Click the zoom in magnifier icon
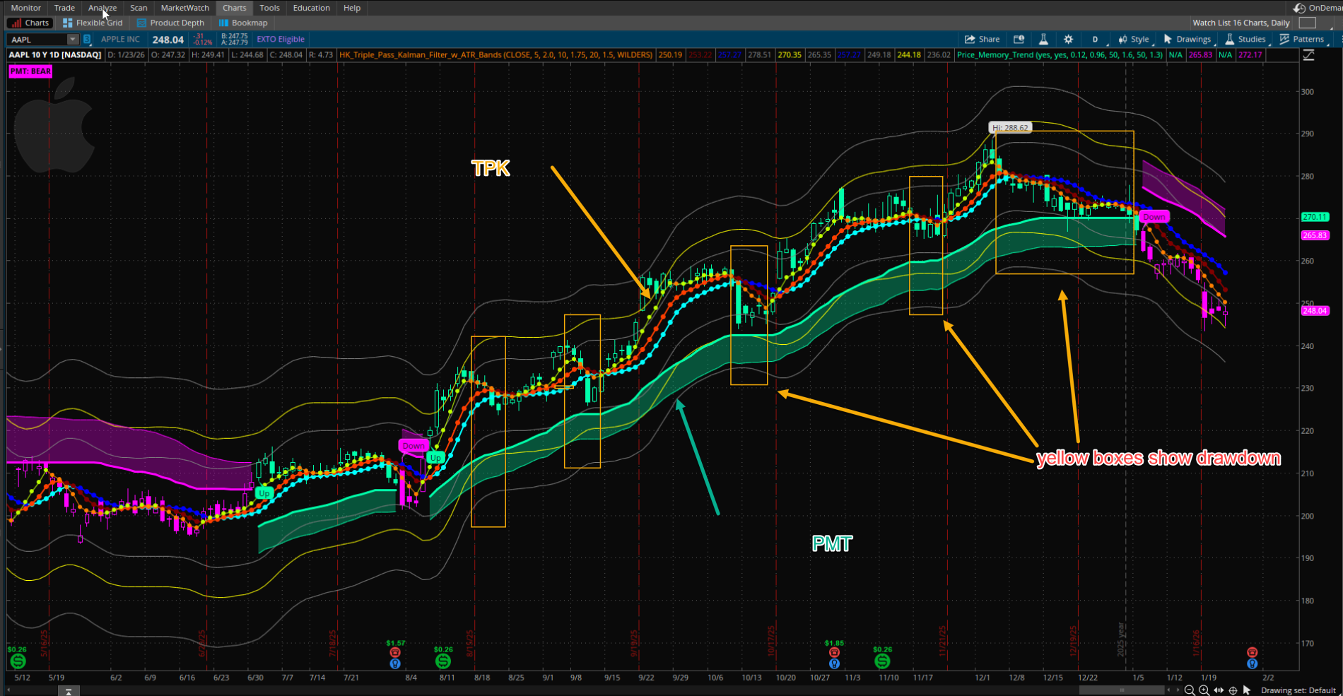 (x=1204, y=690)
